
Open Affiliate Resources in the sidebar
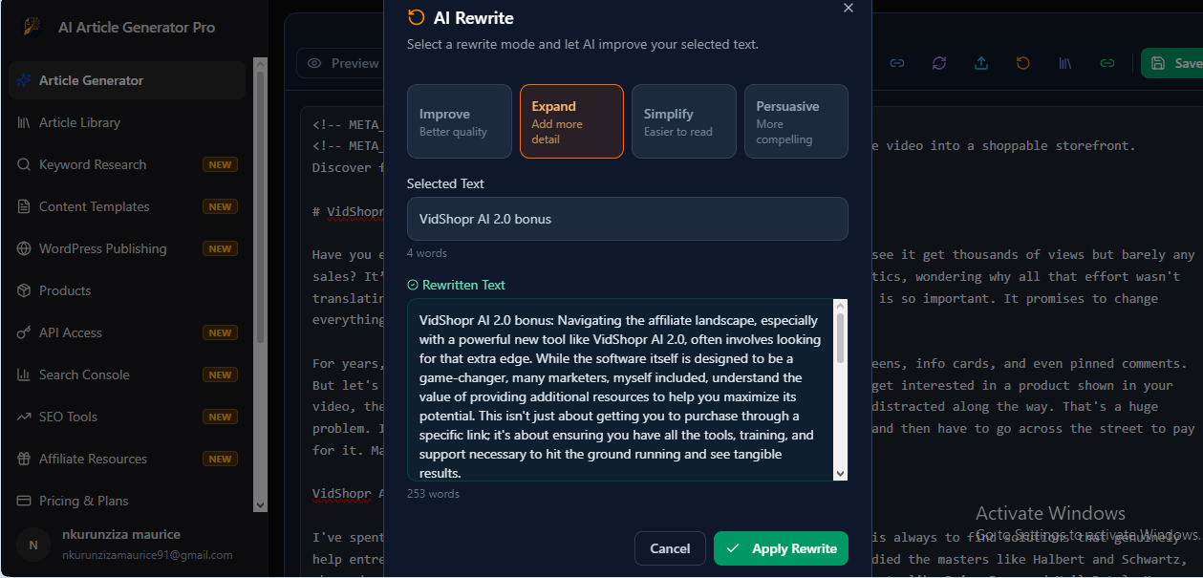pos(127,459)
